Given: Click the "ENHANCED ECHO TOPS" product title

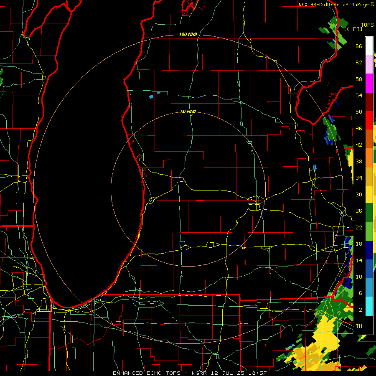Looking at the screenshot, I should coord(147,373).
